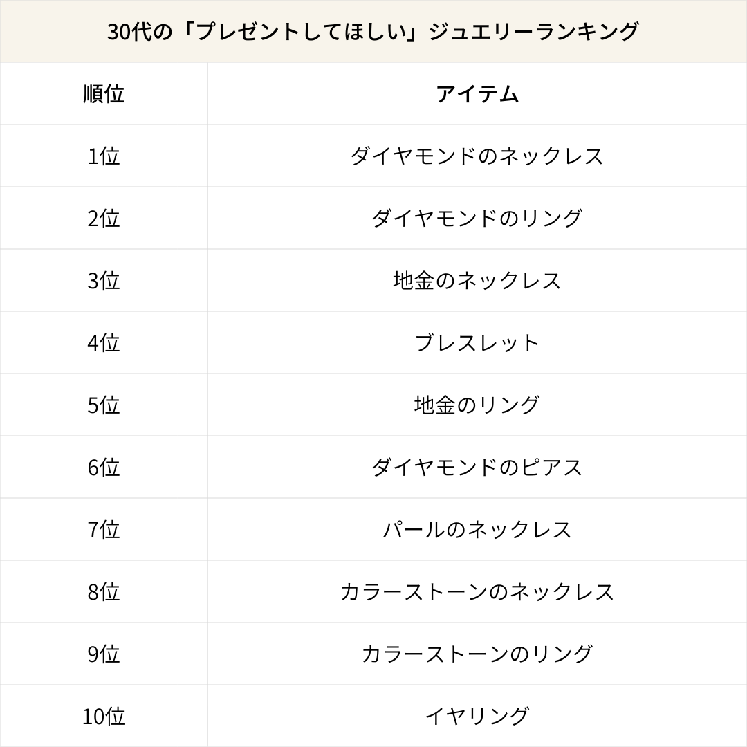Screen dimensions: 747x747
Task: Select the 3位 rank cell
Action: [x=104, y=281]
